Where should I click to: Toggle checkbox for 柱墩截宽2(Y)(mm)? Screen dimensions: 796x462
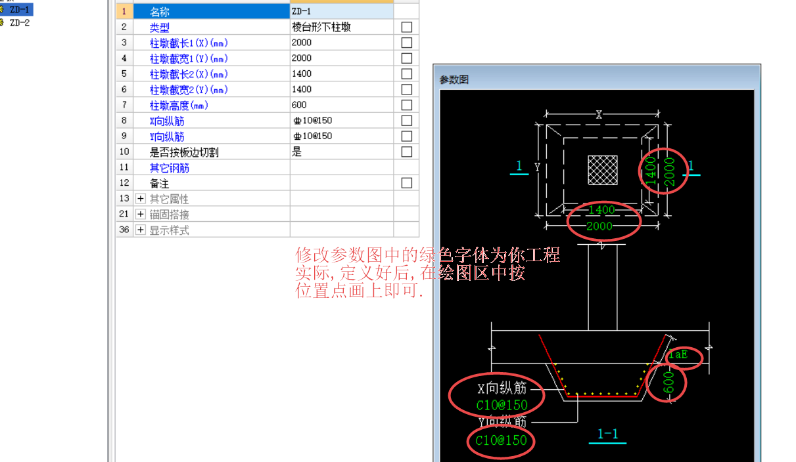coord(407,89)
